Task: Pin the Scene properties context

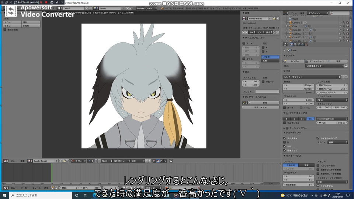Action: click(x=284, y=50)
